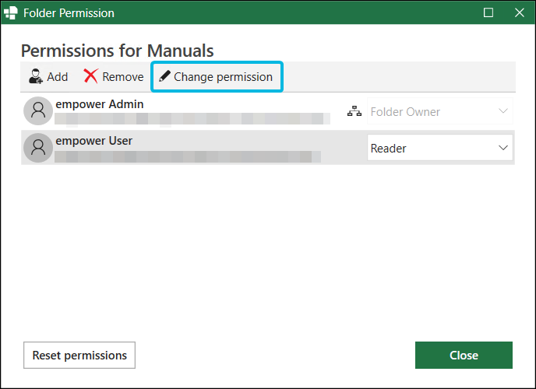Click Change permission in the toolbar

(217, 77)
